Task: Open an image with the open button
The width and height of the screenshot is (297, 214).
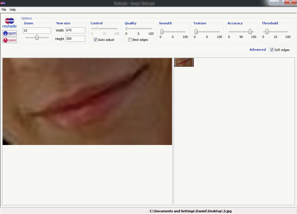Action: point(10,33)
